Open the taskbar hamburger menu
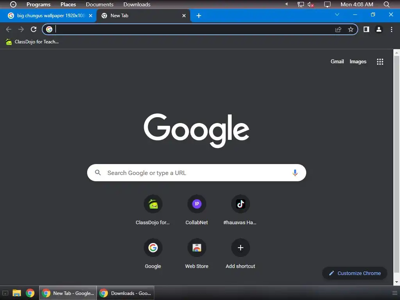Image resolution: width=400 pixels, height=300 pixels. [395, 293]
